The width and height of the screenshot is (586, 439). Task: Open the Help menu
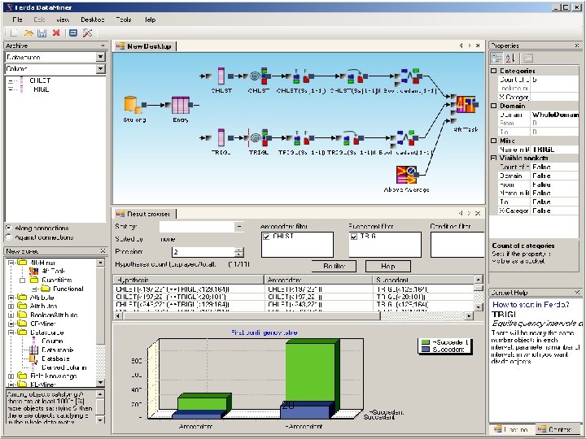(x=150, y=20)
